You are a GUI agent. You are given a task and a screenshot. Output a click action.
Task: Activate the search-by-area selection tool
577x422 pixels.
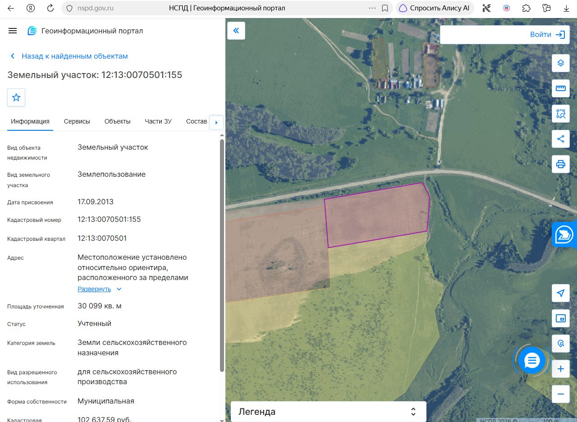(561, 113)
